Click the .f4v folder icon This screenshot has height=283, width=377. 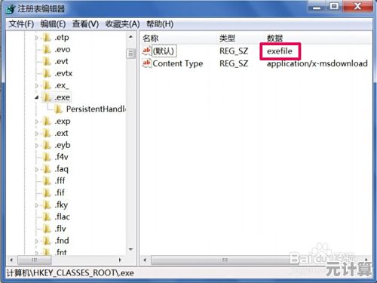coord(47,157)
